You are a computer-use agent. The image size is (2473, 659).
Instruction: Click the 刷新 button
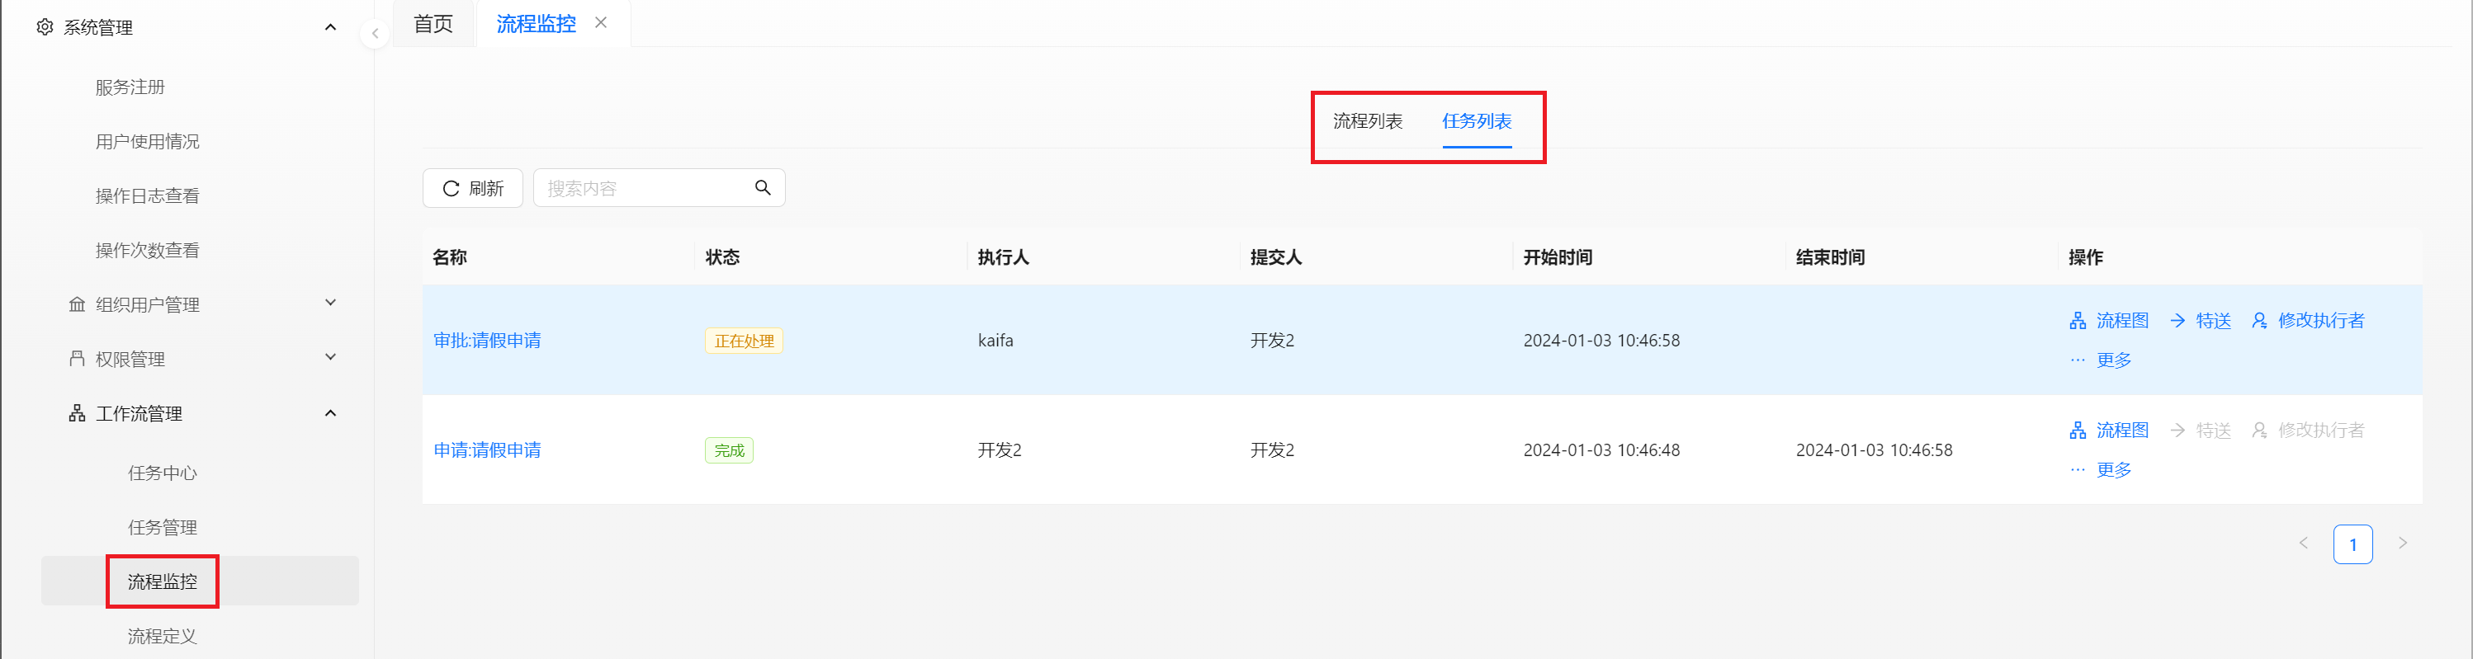tap(472, 188)
